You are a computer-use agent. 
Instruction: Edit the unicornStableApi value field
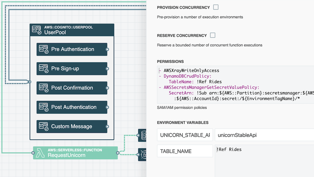click(264, 135)
